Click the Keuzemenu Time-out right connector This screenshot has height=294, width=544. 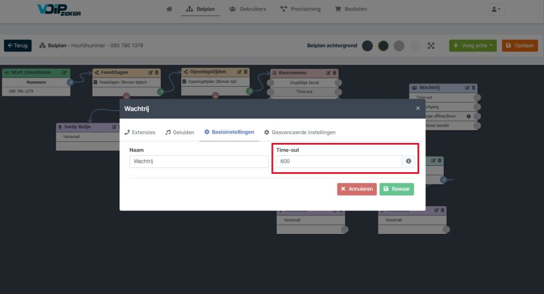[x=338, y=92]
